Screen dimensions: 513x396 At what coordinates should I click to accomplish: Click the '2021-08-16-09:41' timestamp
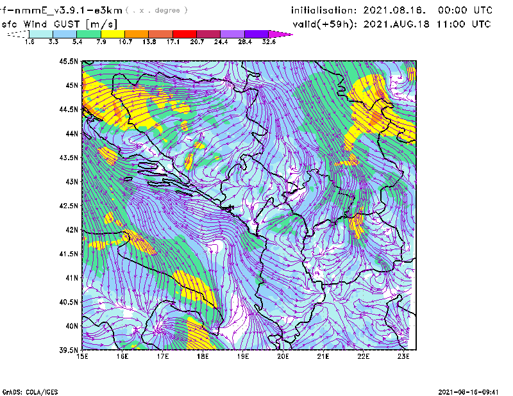pos(469,392)
